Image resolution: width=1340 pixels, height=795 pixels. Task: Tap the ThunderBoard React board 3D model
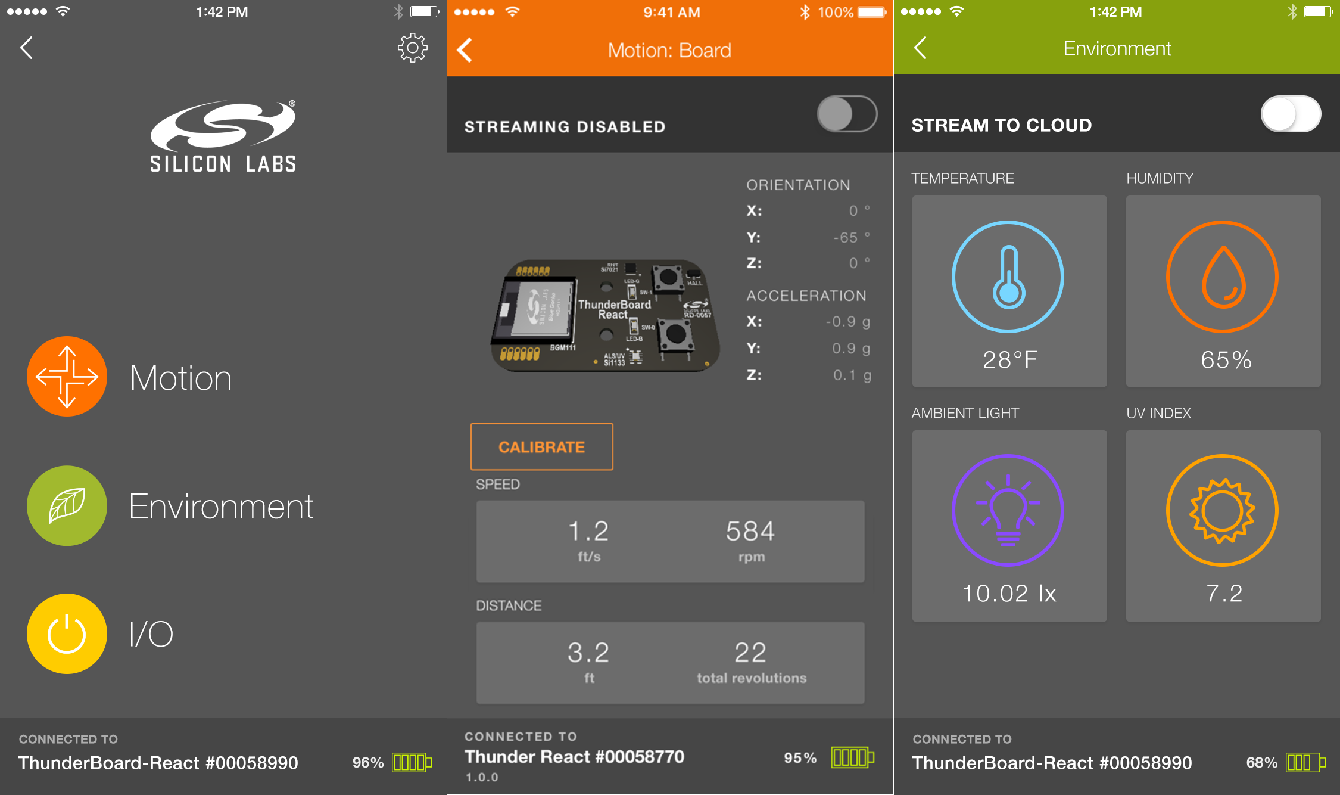click(x=605, y=316)
